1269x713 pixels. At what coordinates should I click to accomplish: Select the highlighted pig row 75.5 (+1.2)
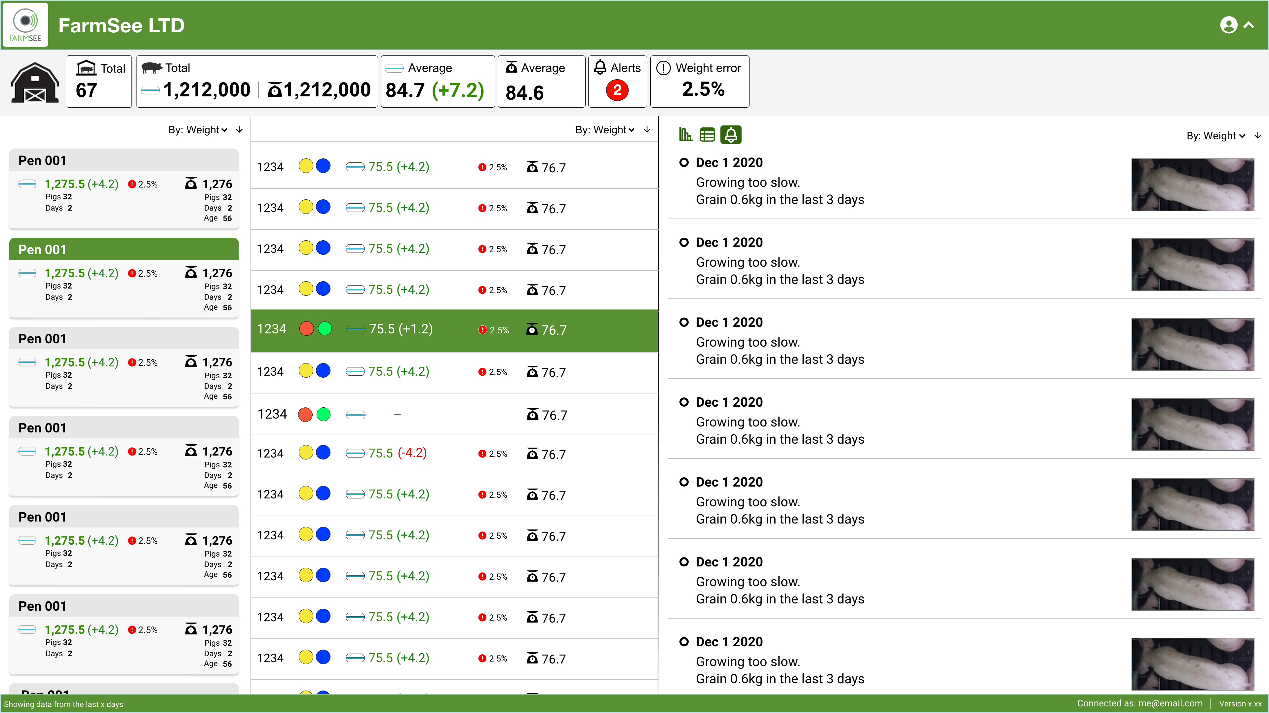click(454, 331)
